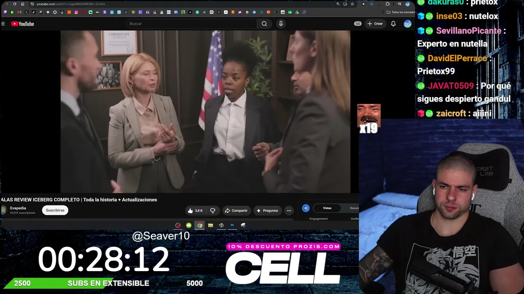Subscribe to Evapedia with Suscribirse
This screenshot has height=294, width=524.
coord(55,210)
